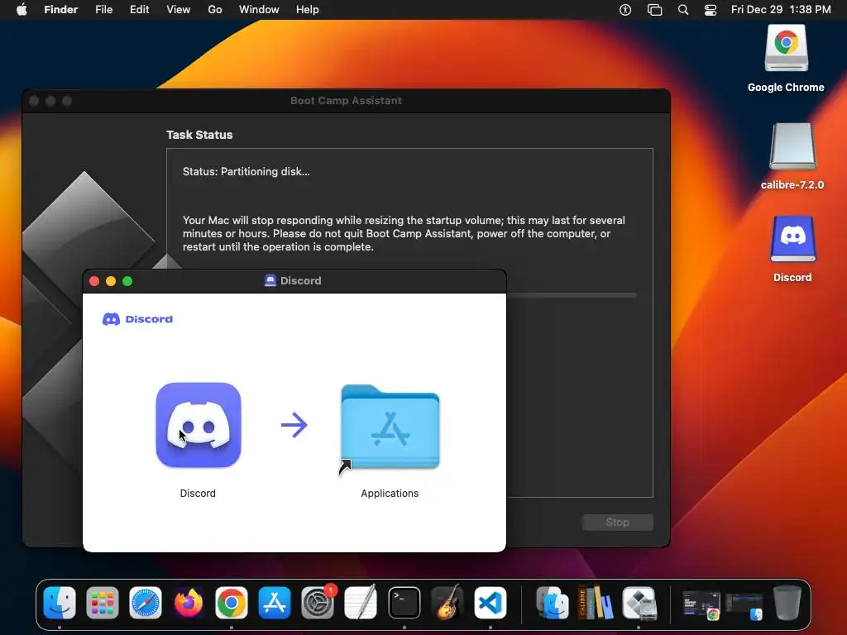Click the date and time in menu bar
This screenshot has height=635, width=847.
(x=781, y=10)
